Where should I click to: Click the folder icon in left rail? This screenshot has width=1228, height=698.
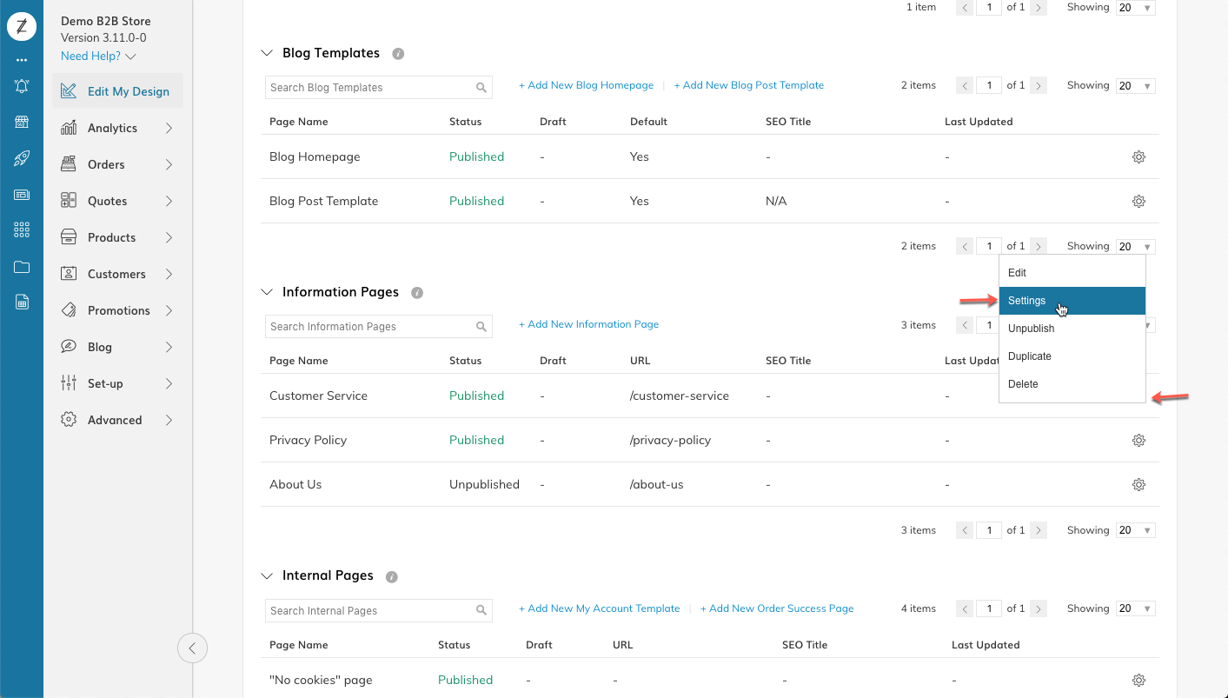click(x=22, y=267)
